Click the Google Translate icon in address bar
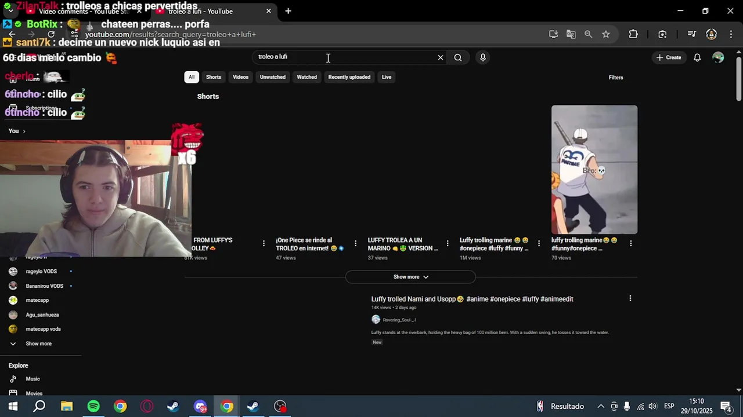 coord(571,34)
